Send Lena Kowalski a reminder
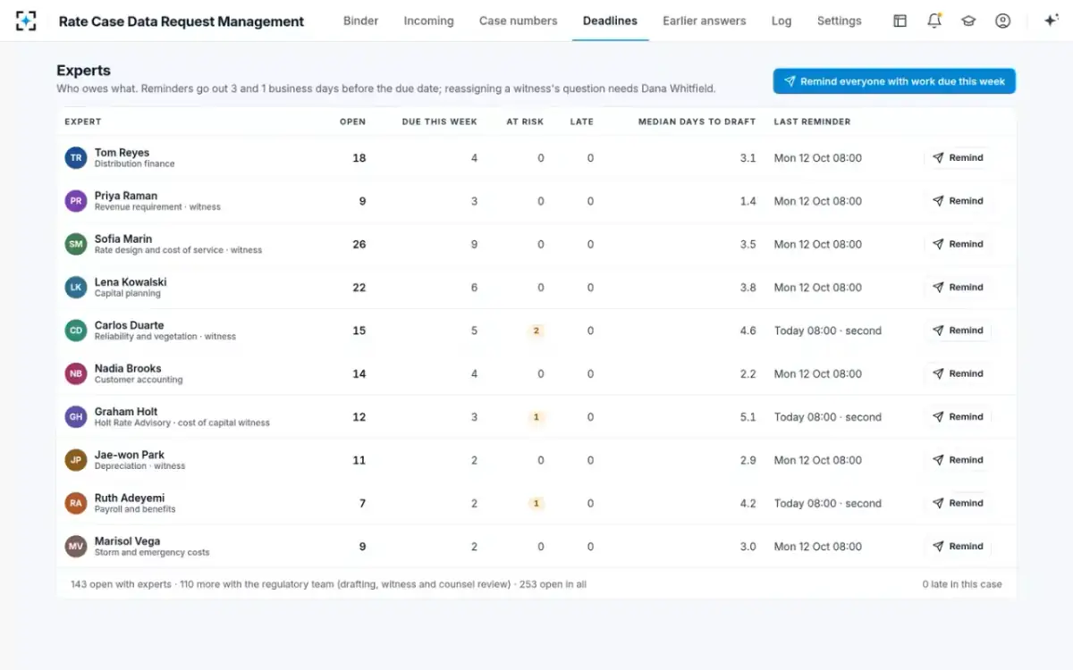Image resolution: width=1073 pixels, height=670 pixels. [x=958, y=288]
